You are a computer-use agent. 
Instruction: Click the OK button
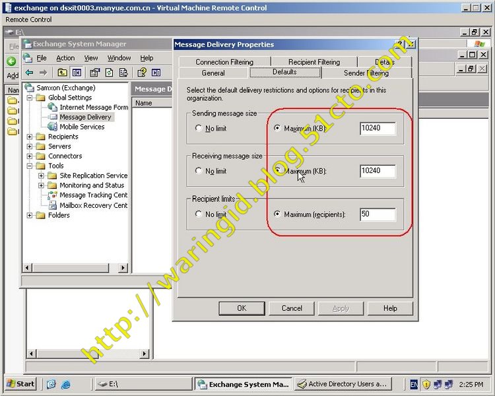coord(242,308)
